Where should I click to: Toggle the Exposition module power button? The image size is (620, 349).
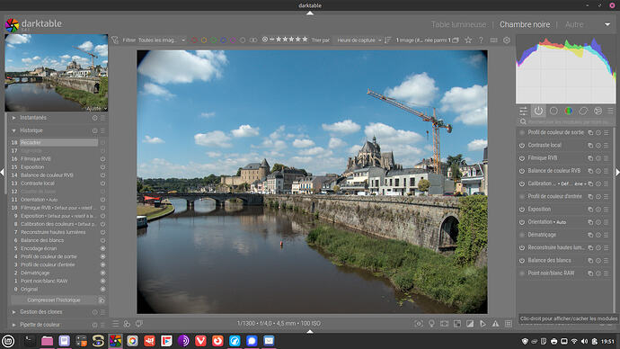(x=522, y=210)
